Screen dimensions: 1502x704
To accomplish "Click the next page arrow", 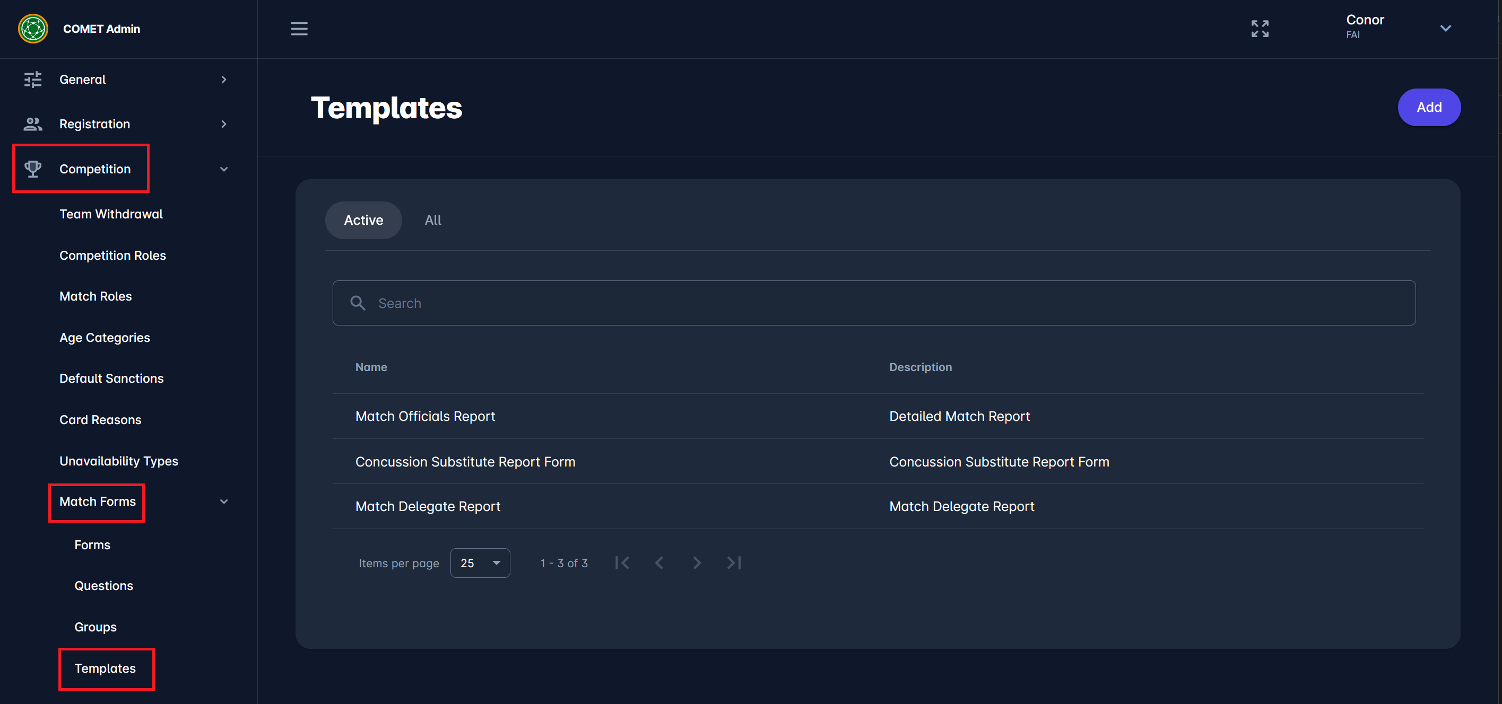I will pos(696,563).
